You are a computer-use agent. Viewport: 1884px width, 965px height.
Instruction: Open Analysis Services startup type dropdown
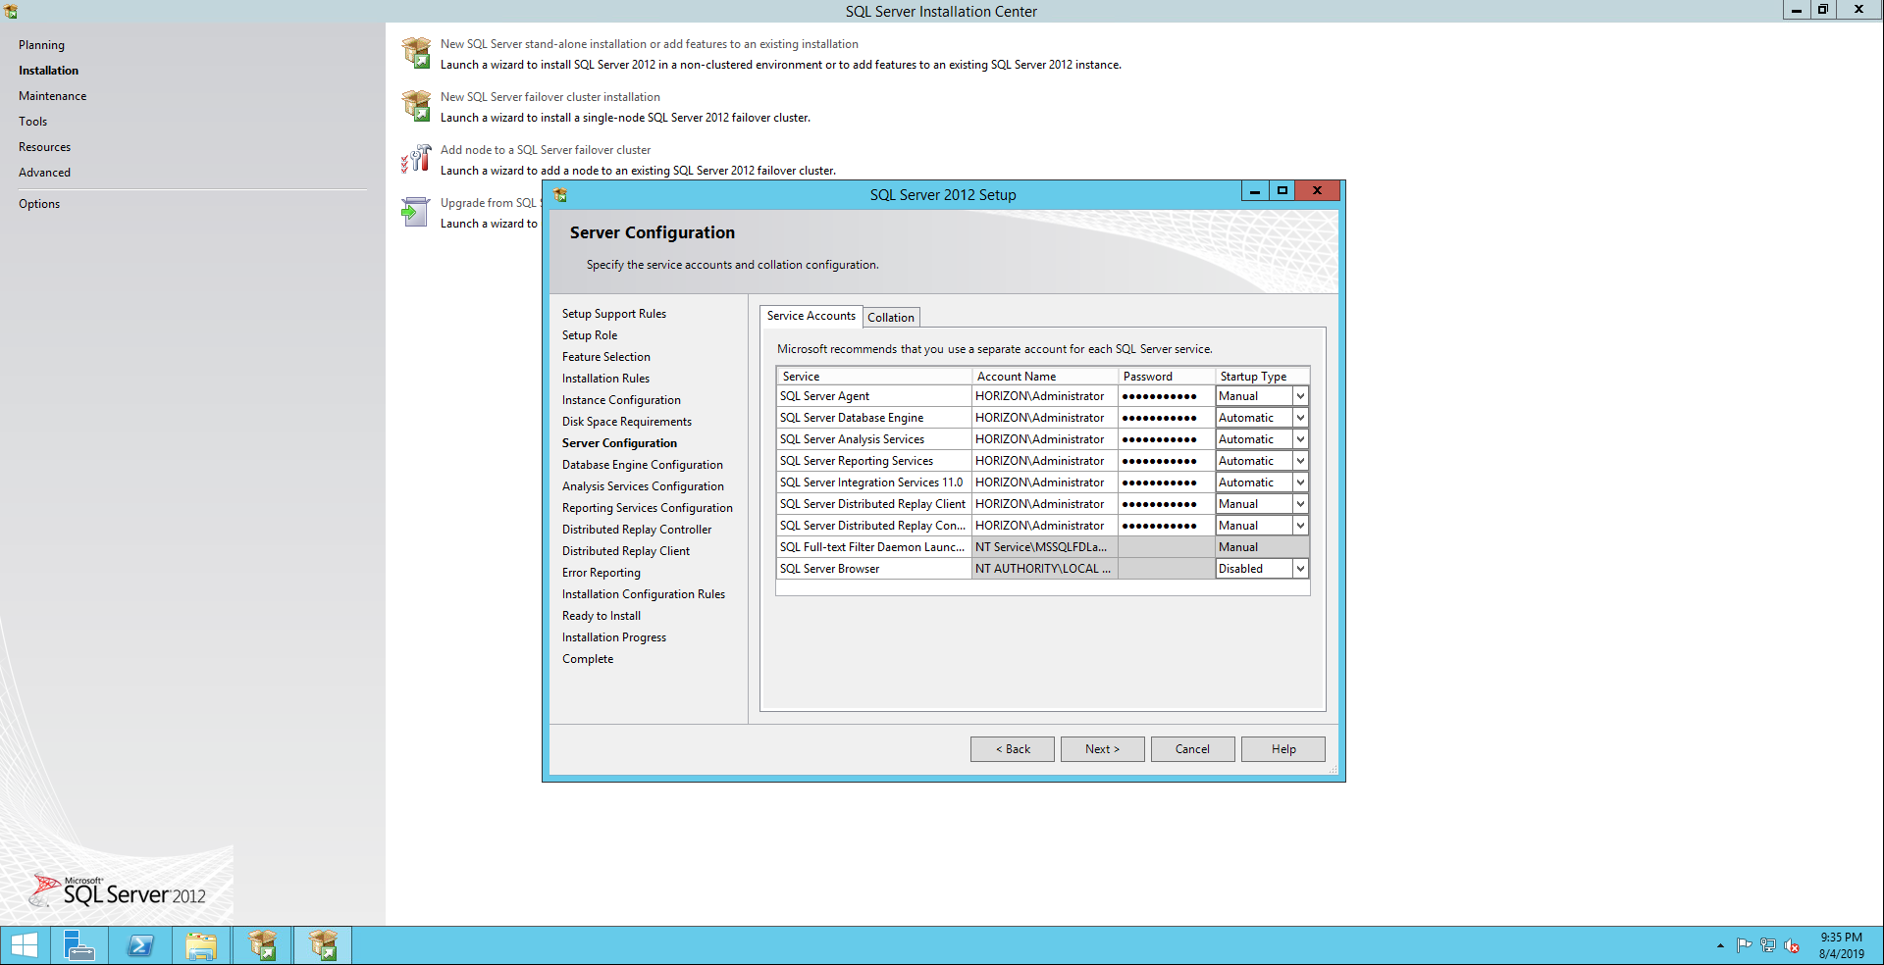[1300, 439]
